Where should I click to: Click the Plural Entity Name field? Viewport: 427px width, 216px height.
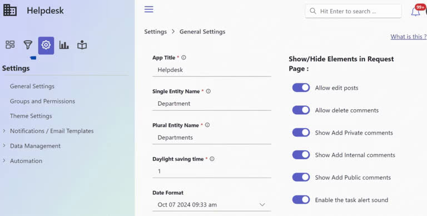[212, 138]
